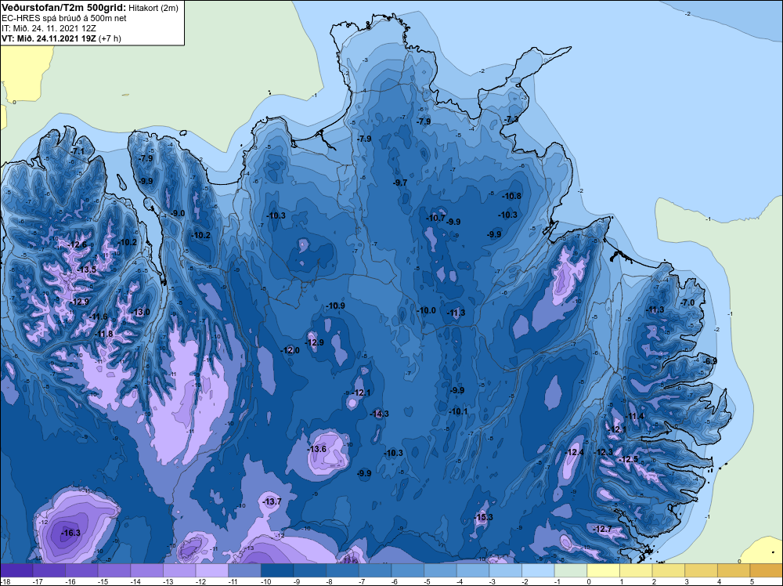This screenshot has width=783, height=586.
Task: Click the darkest purple legend swatch left of -17
Action: click(x=16, y=570)
